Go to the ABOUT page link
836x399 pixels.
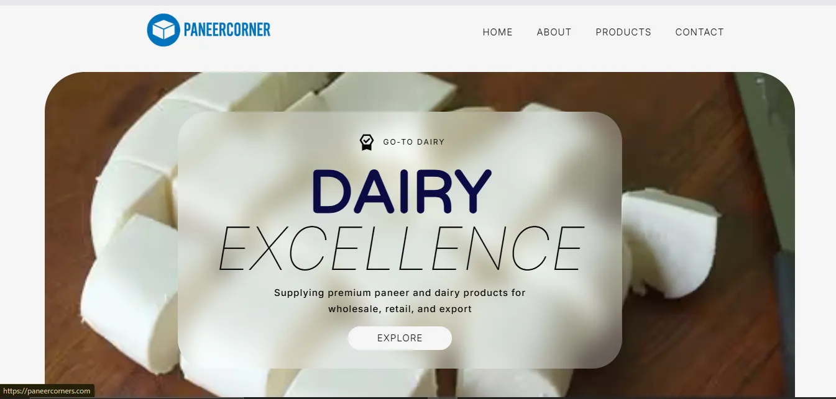coord(554,32)
